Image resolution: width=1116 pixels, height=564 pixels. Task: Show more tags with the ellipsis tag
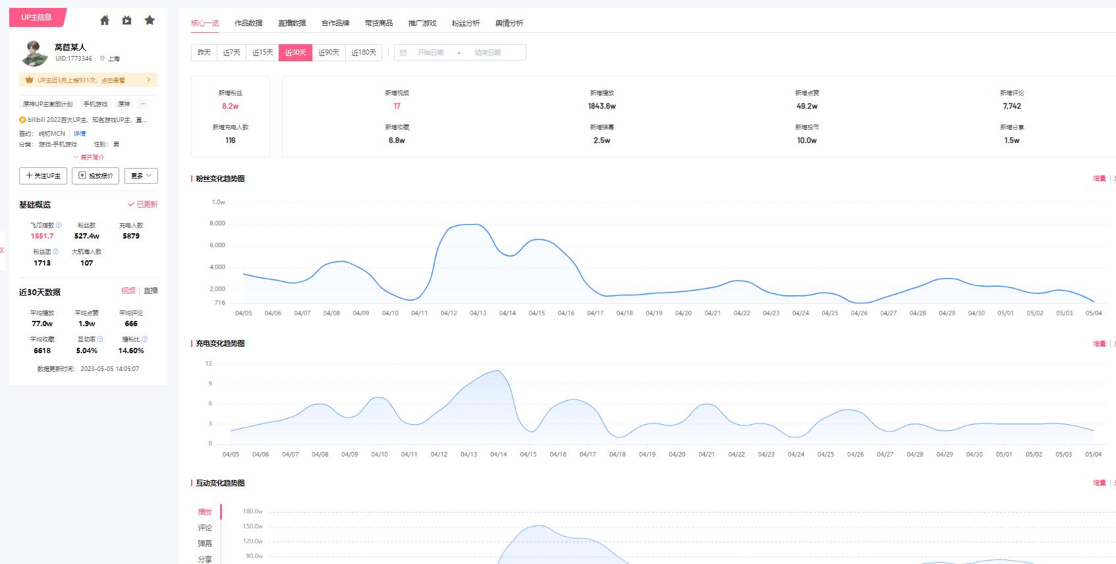point(143,104)
